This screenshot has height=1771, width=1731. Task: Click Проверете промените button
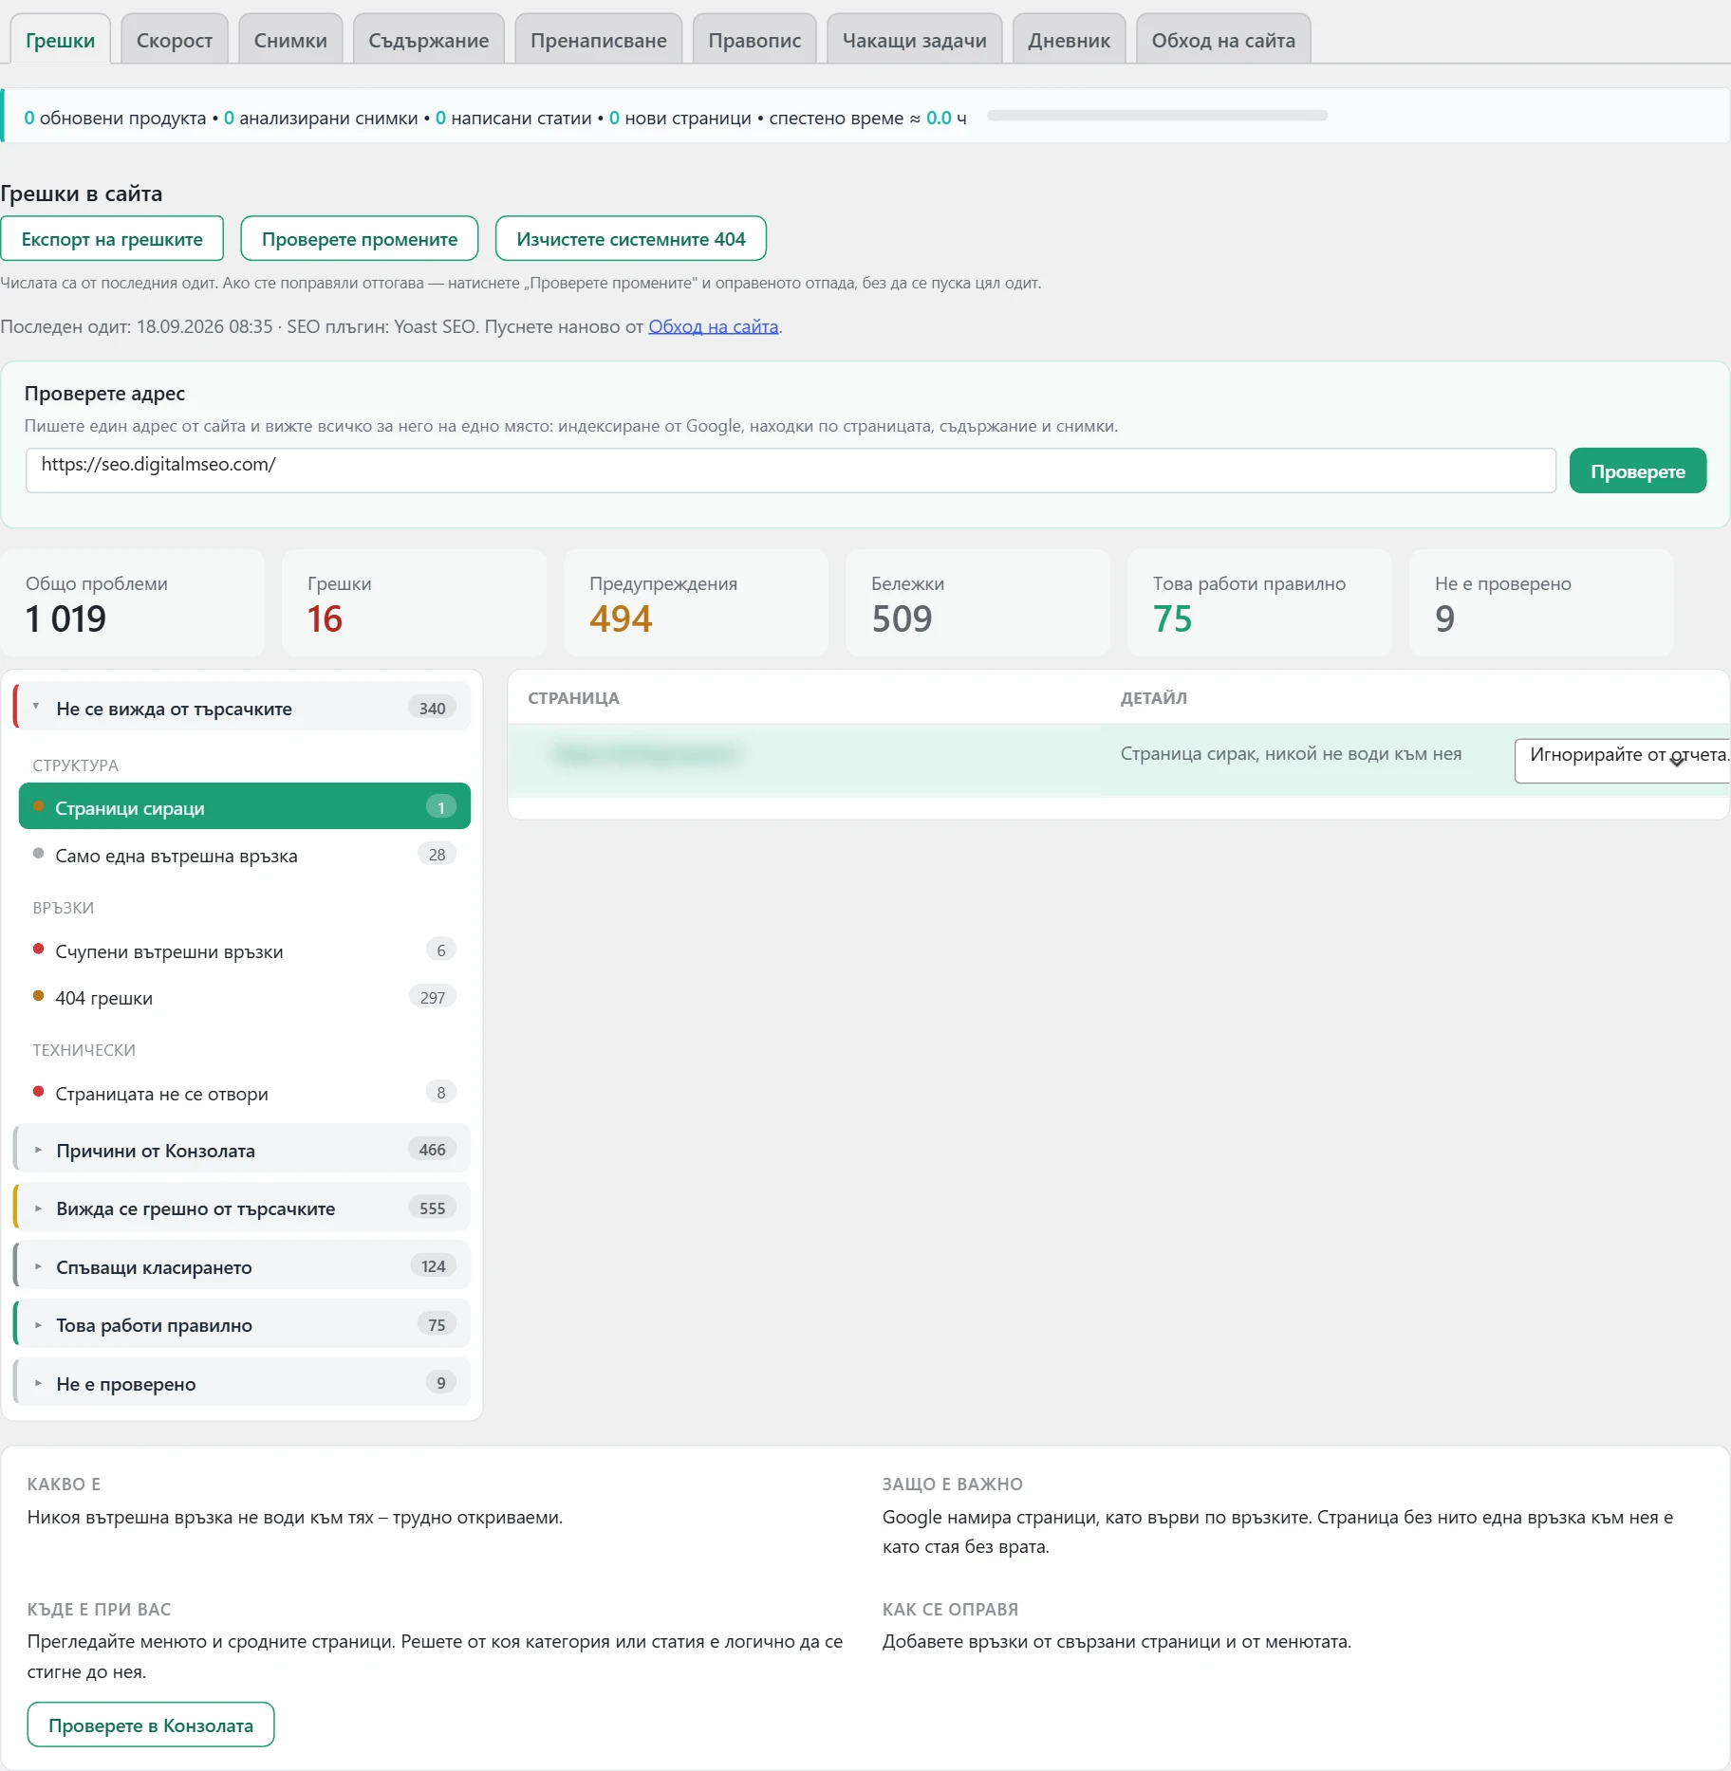point(360,239)
